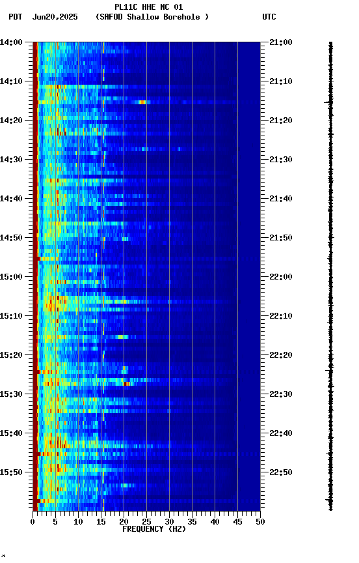Click the 21:00 UTC time label
359x563 pixels.
coord(281,42)
